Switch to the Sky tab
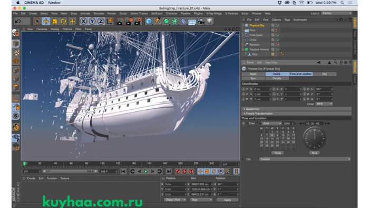369x208 pixels. click(x=325, y=74)
